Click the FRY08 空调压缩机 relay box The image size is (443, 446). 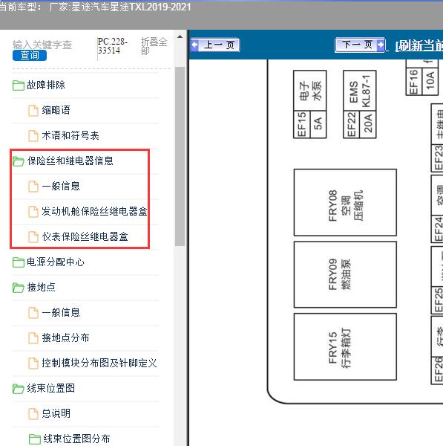coord(345,202)
